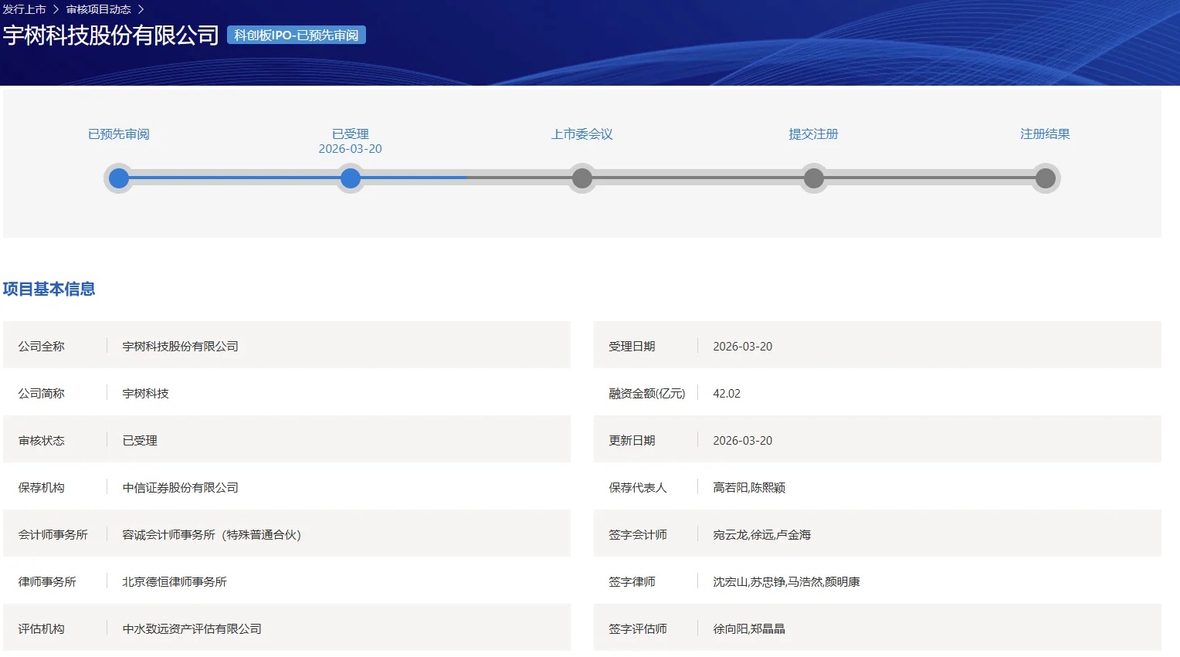The image size is (1180, 657).
Task: Click the 签字评估师 field label
Action: click(638, 629)
